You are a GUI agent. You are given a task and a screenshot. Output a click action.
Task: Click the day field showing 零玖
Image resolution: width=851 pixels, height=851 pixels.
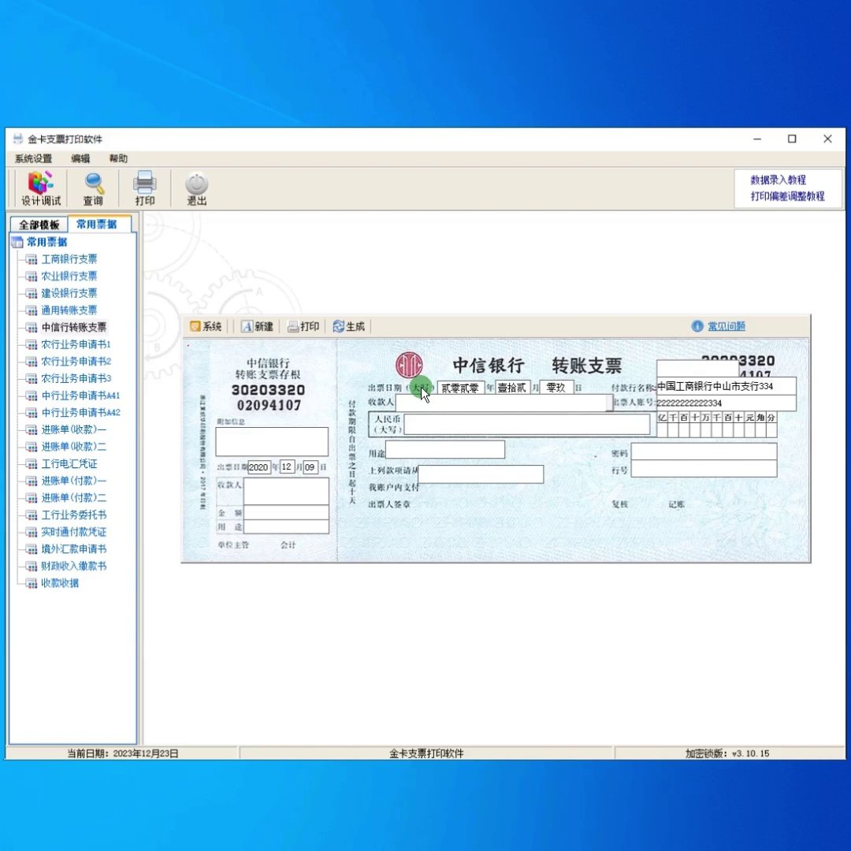tap(556, 388)
